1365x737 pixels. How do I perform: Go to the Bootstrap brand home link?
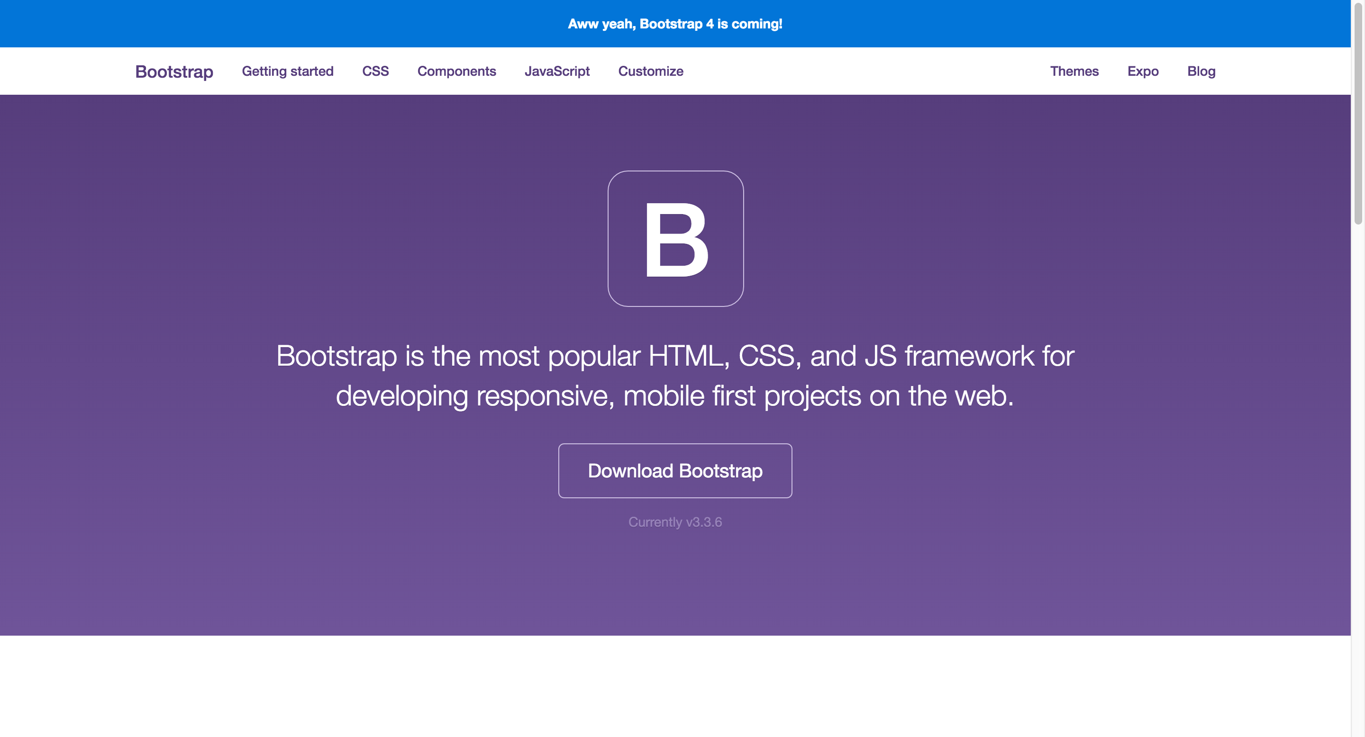point(174,72)
